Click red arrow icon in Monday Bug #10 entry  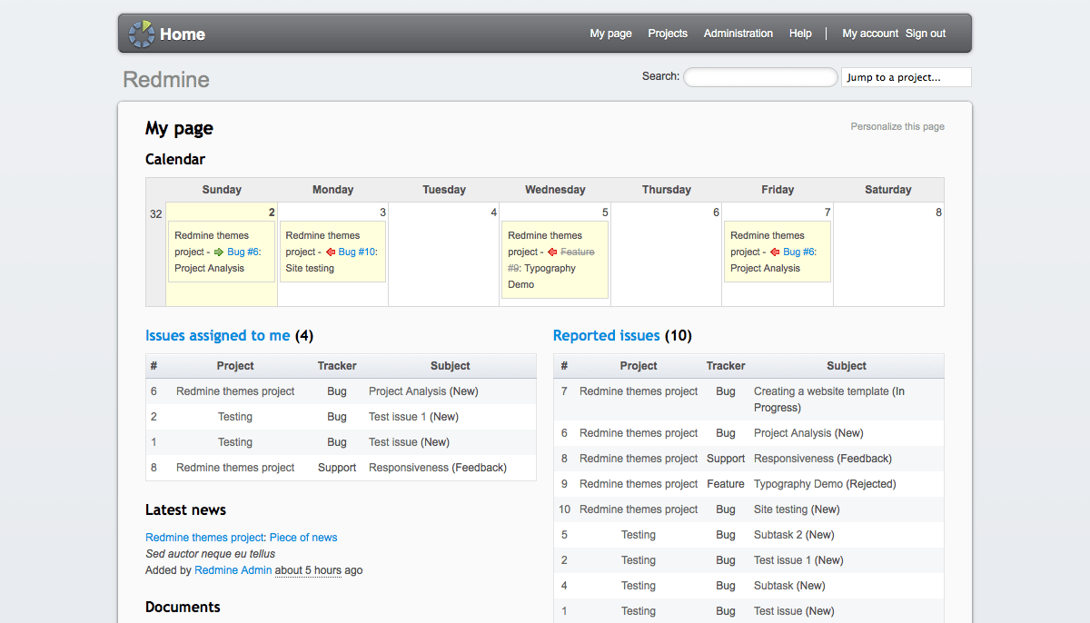331,252
